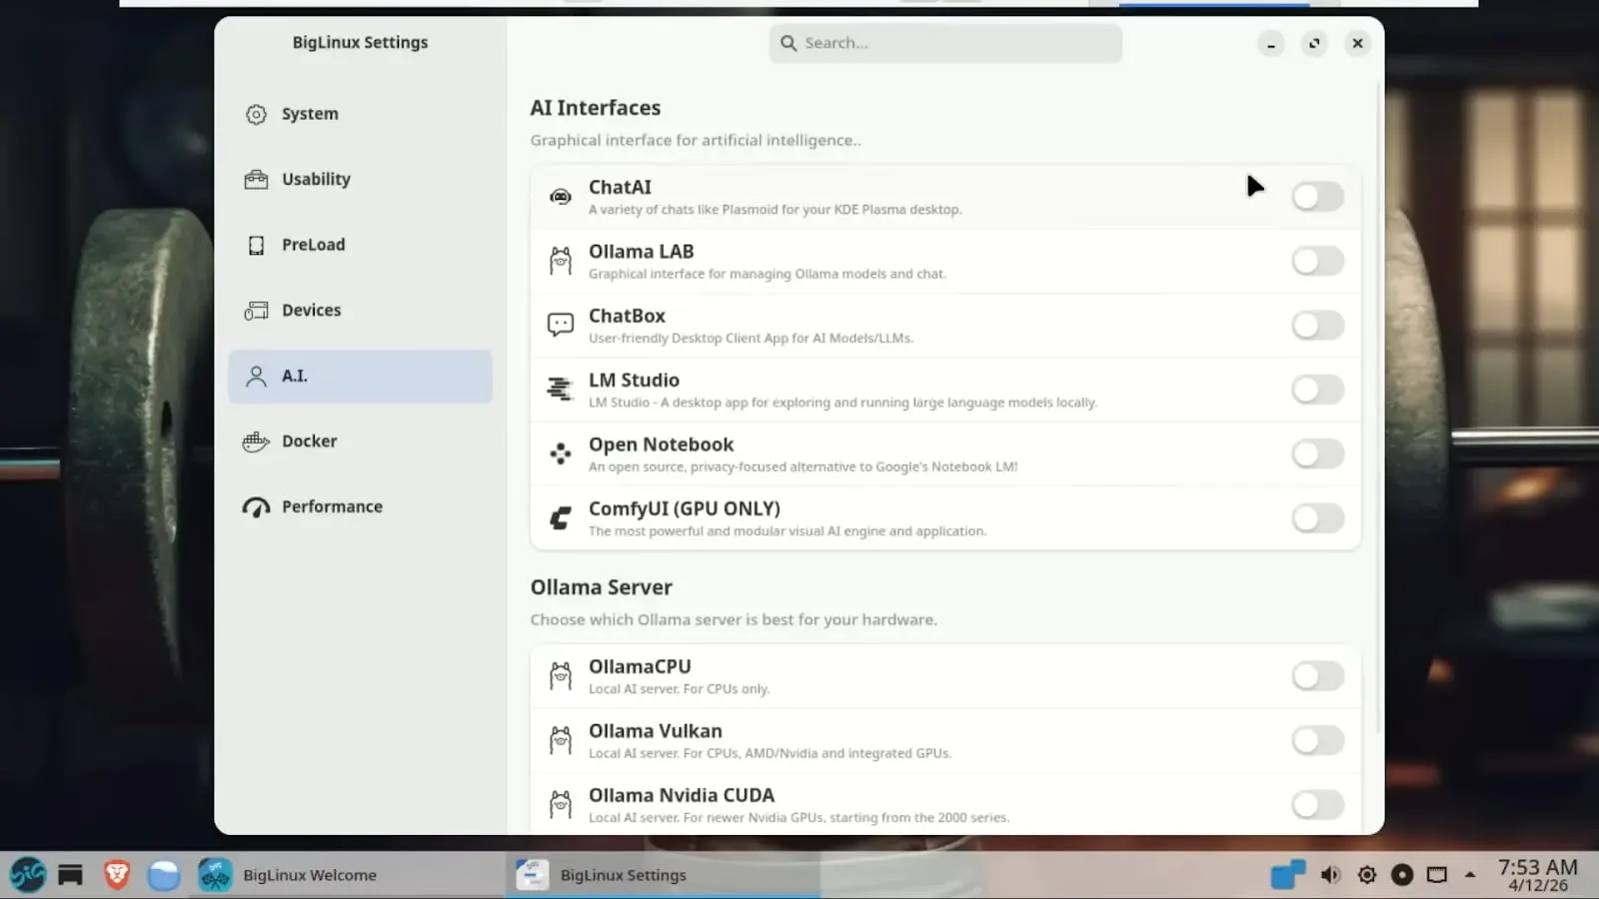This screenshot has height=899, width=1599.
Task: Click the round dark tray icon
Action: coord(1402,876)
